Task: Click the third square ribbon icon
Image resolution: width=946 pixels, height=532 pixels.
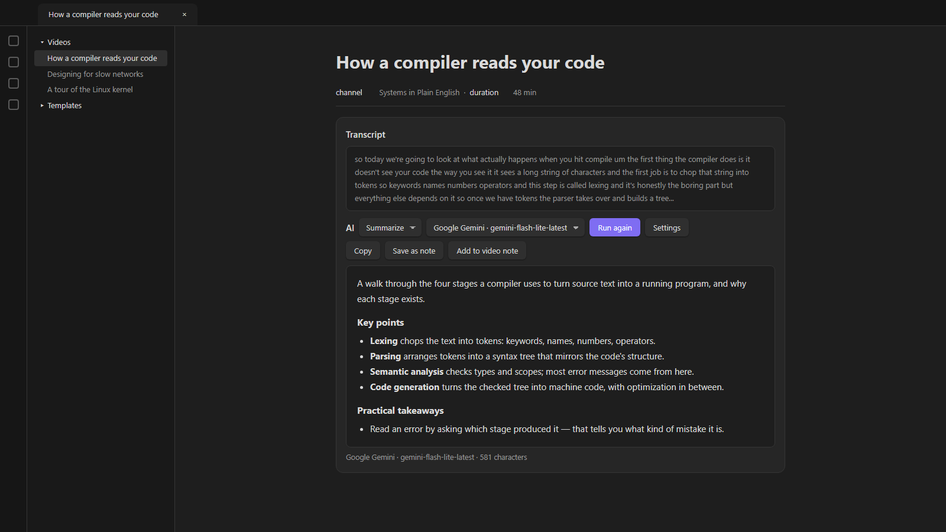Action: pyautogui.click(x=14, y=83)
